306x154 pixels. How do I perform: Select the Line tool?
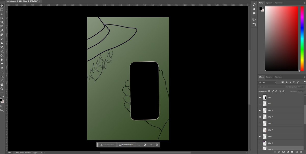(x=2, y=80)
